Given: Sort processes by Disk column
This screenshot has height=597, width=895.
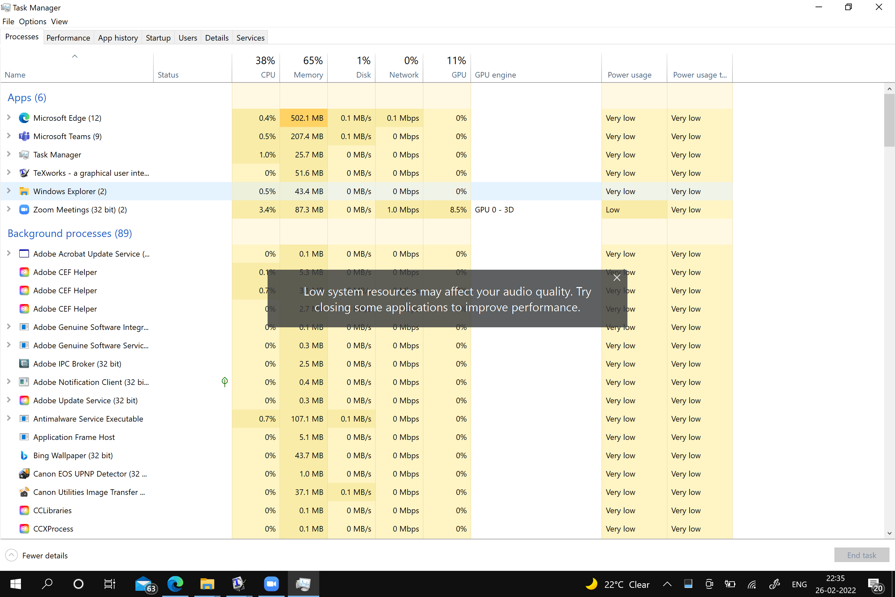Looking at the screenshot, I should click(x=352, y=68).
